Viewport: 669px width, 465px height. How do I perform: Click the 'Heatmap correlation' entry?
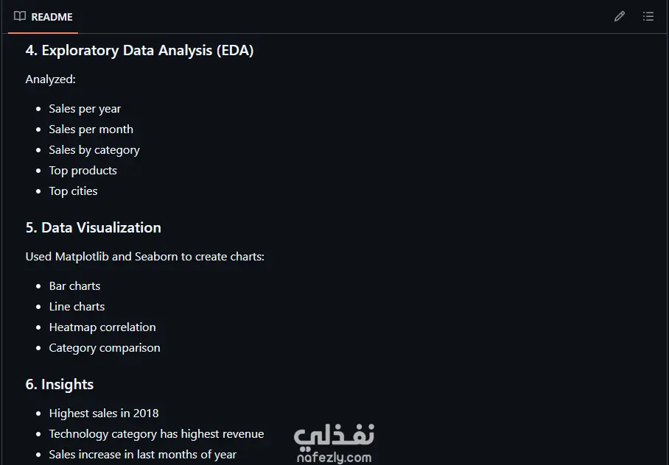pos(102,327)
